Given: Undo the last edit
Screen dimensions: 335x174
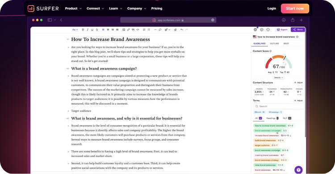Looking at the screenshot, I should [x=182, y=30].
